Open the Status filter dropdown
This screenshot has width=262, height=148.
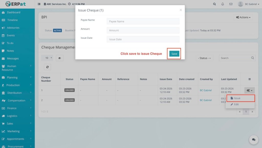pyautogui.click(x=204, y=58)
